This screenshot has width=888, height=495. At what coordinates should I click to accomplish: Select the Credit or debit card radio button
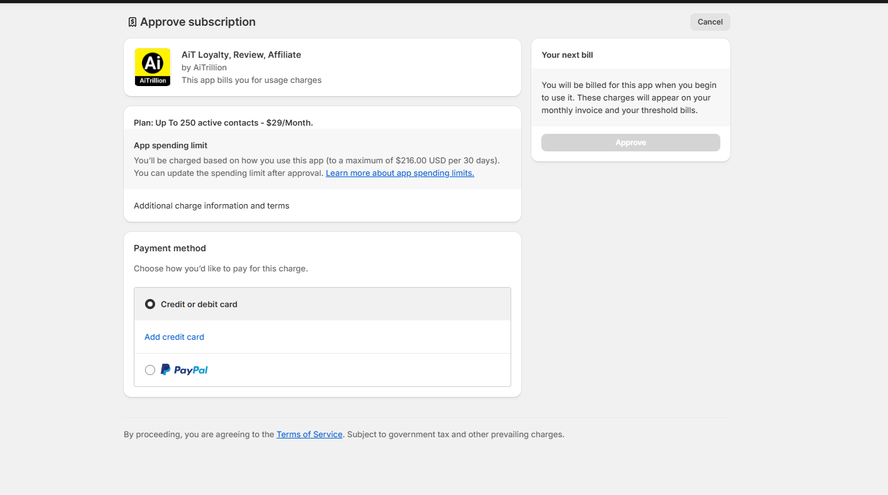pyautogui.click(x=150, y=304)
